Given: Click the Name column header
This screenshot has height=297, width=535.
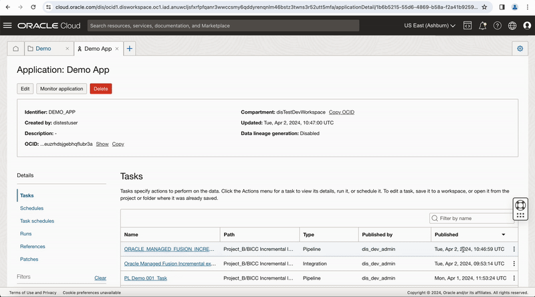Looking at the screenshot, I should (x=131, y=235).
